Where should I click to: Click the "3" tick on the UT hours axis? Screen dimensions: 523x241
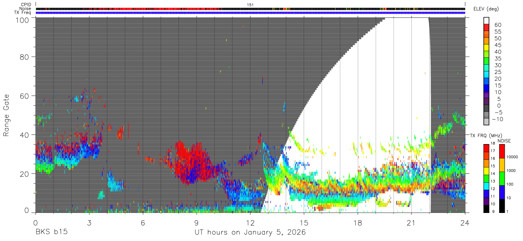tap(89, 222)
